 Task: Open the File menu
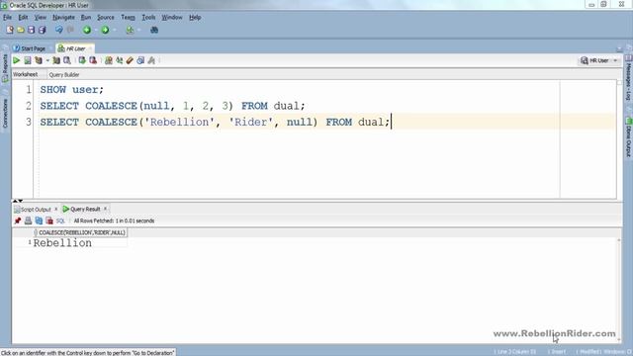pyautogui.click(x=7, y=18)
